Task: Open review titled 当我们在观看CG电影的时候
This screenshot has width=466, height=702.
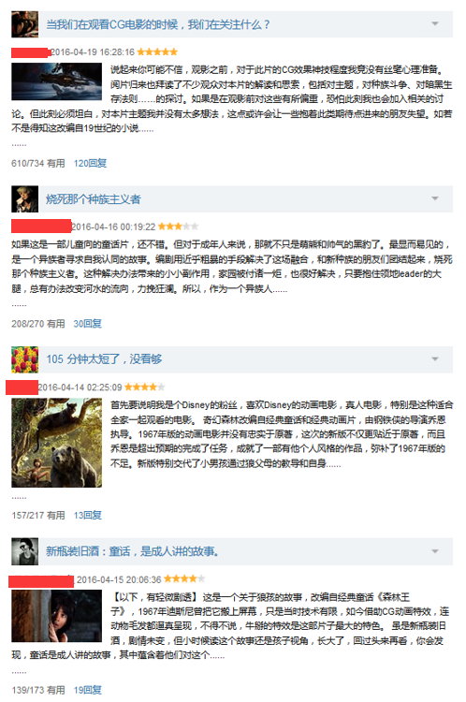Action: pos(158,24)
